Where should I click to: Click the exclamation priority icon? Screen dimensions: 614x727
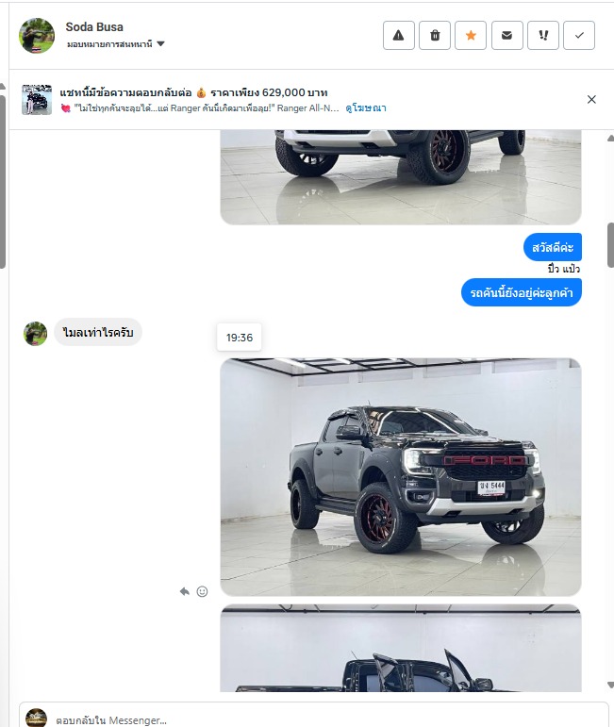coord(543,35)
